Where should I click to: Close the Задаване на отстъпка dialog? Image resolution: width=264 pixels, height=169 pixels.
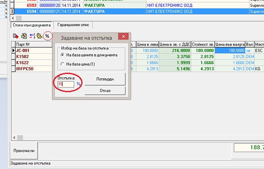(123, 36)
